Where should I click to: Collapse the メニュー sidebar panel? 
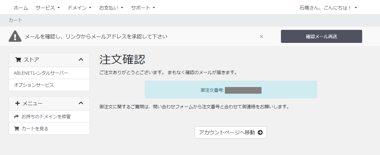click(81, 103)
